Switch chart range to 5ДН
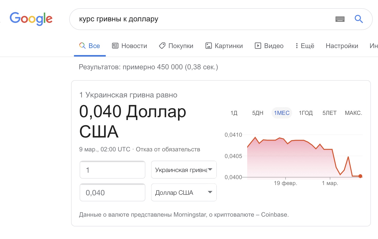The image size is (378, 239). click(x=257, y=113)
